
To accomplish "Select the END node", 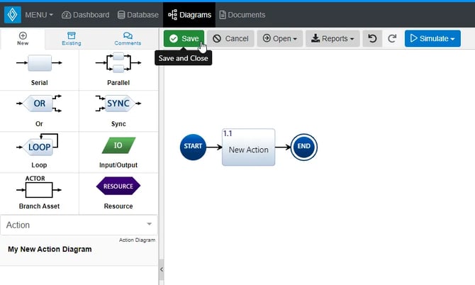I will point(304,147).
